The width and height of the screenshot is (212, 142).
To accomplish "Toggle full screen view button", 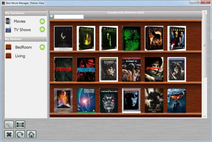I will (x=20, y=125).
